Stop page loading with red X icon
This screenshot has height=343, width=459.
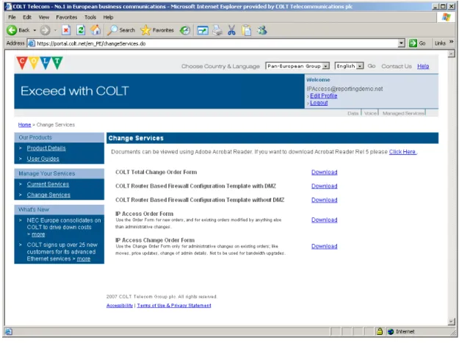[x=66, y=30]
